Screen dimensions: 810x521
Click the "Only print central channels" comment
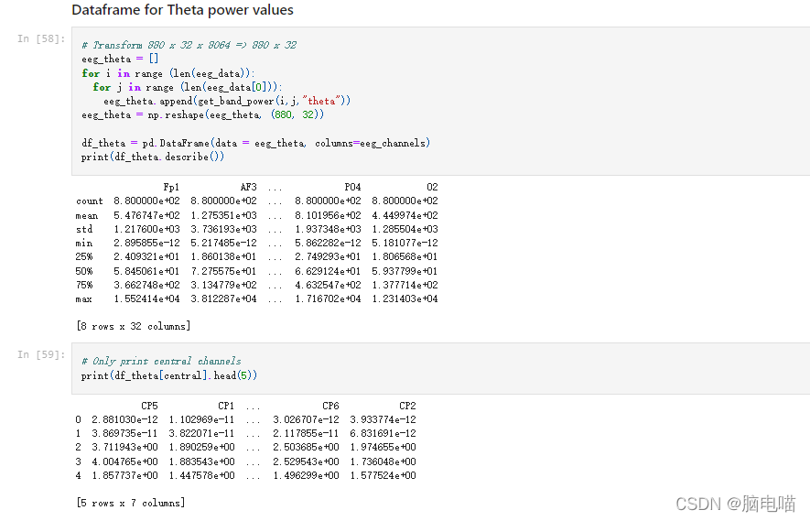(161, 361)
